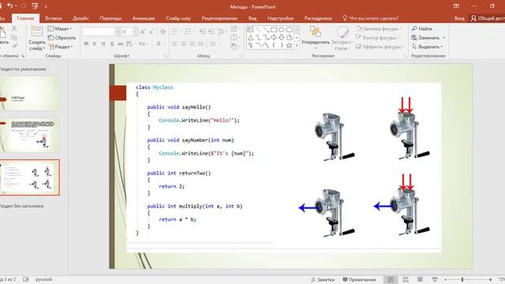The width and height of the screenshot is (505, 284).
Task: Select the rectangle shape in shapes gallery
Action: click(274, 30)
